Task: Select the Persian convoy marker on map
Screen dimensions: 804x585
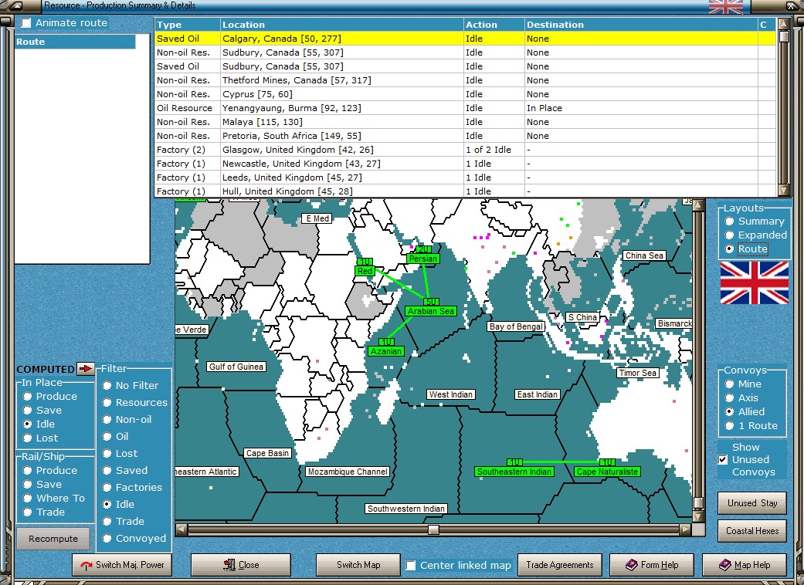Action: (x=423, y=259)
